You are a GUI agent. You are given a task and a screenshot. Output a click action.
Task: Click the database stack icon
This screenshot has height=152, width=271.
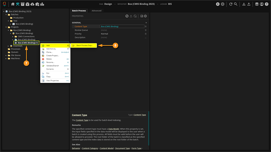(x=257, y=4)
